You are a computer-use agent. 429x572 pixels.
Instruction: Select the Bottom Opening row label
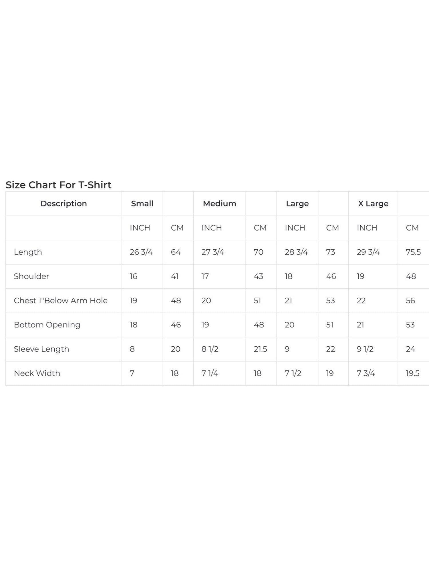pos(47,325)
